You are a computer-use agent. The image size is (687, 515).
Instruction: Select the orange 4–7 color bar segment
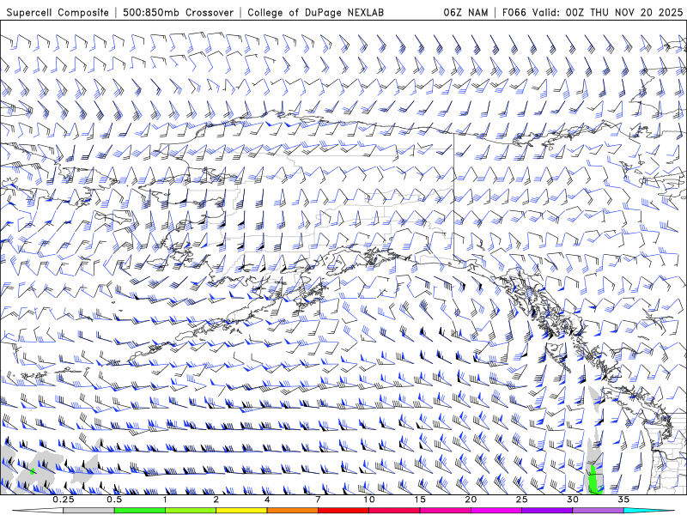[292, 511]
